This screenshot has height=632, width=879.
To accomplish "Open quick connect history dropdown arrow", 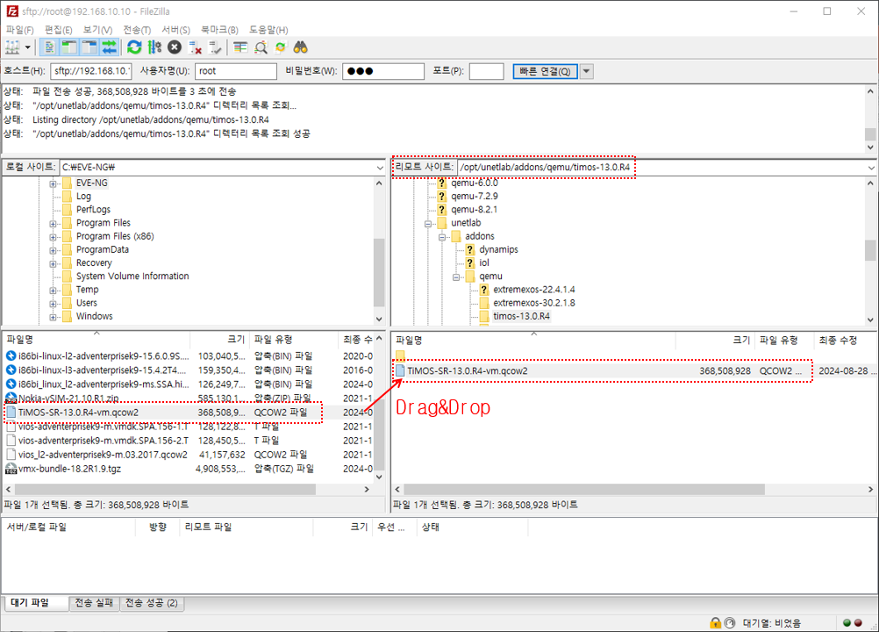I will (x=586, y=71).
